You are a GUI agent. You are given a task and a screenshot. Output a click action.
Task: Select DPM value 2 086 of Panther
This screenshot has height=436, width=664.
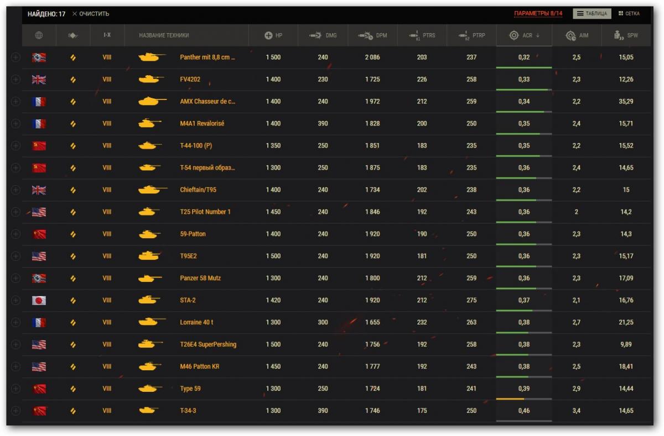[372, 57]
